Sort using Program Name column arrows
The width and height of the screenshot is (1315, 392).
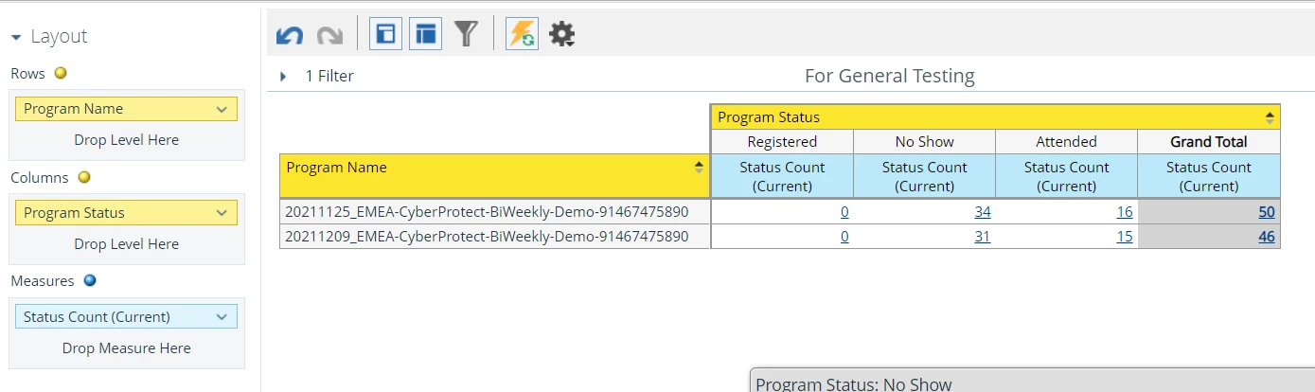(x=699, y=167)
